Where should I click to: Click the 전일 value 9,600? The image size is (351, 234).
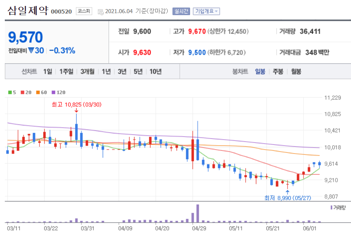tap(142, 31)
